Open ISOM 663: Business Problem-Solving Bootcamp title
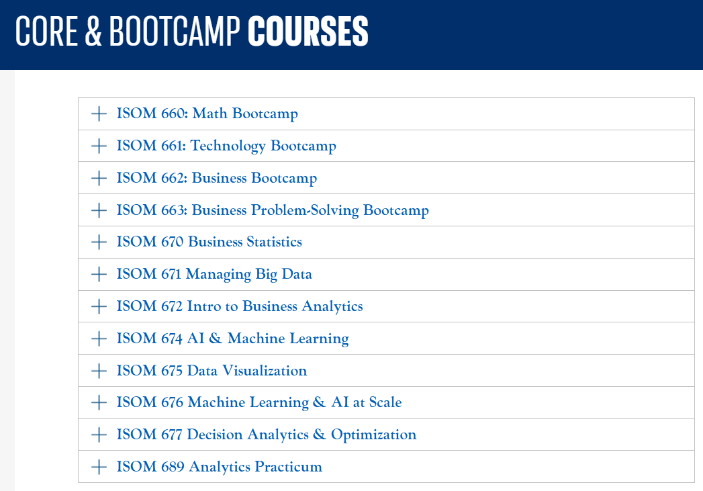This screenshot has width=703, height=491. coord(273,210)
